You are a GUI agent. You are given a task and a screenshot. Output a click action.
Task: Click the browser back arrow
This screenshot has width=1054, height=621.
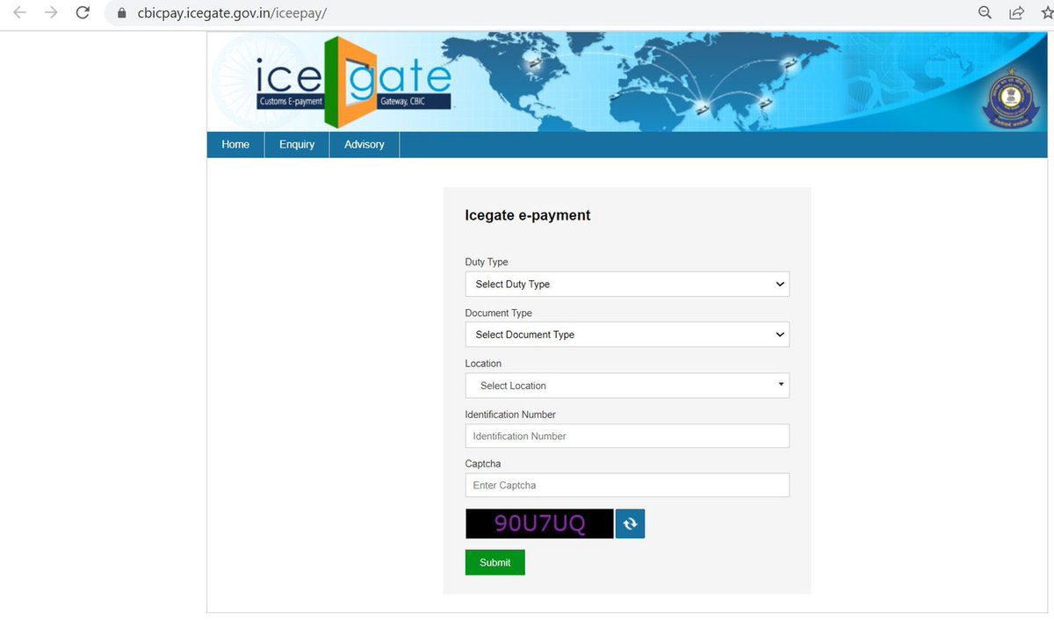click(20, 13)
